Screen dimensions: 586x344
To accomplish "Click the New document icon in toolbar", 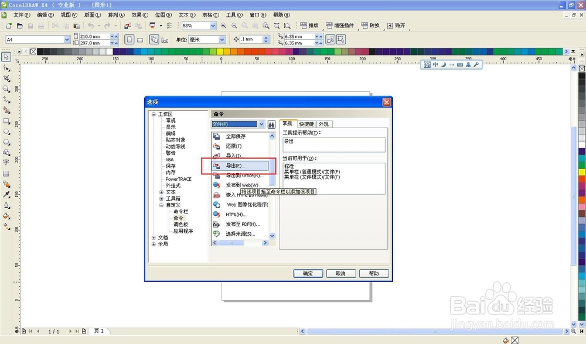I will 9,26.
